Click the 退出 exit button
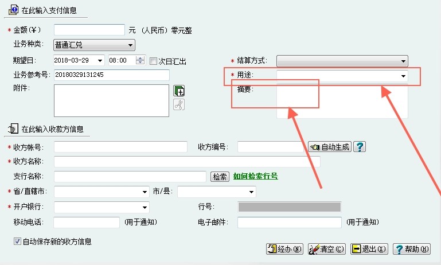The width and height of the screenshot is (441, 265). point(369,249)
